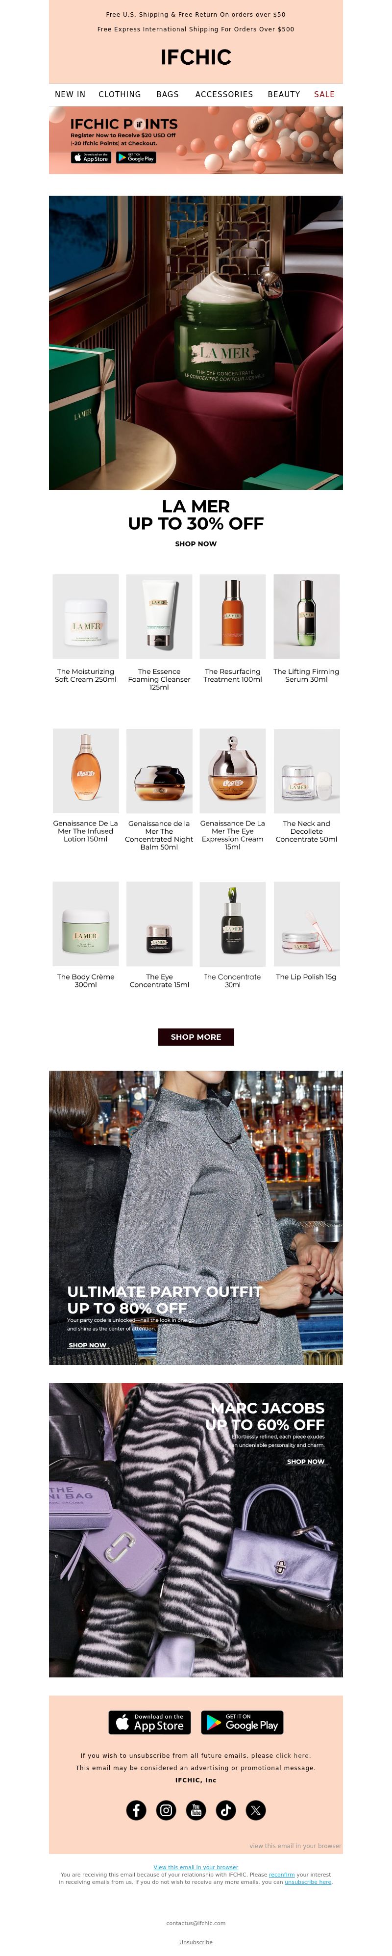Go to the SALE menu item
This screenshot has width=392, height=1956.
pos(324,94)
